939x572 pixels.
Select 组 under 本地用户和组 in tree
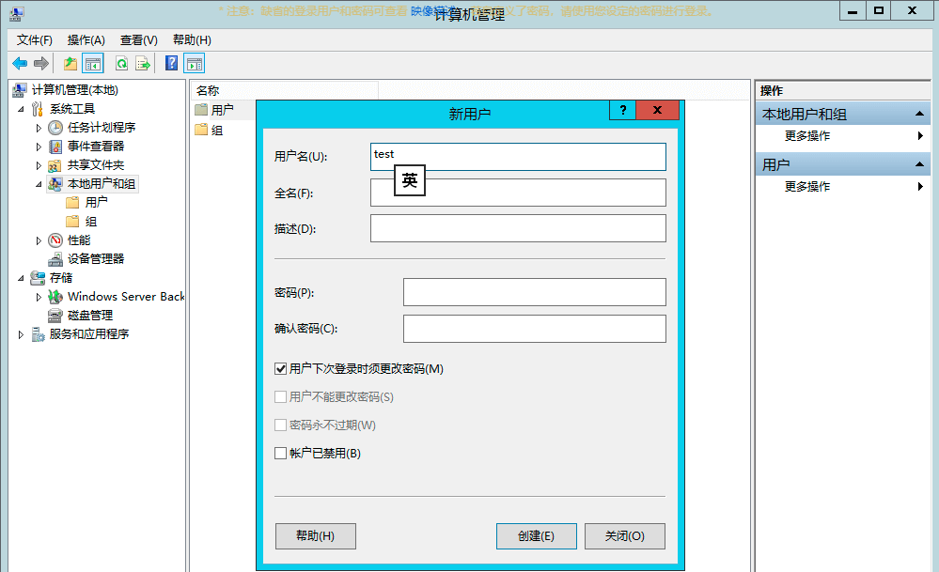[x=90, y=222]
